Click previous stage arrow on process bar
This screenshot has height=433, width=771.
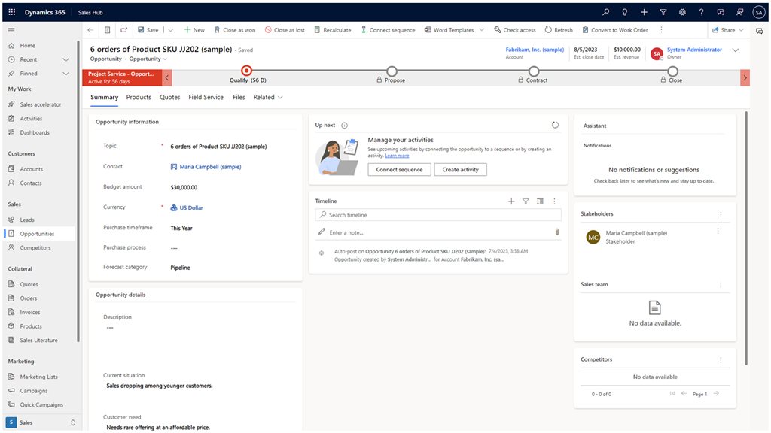(167, 77)
